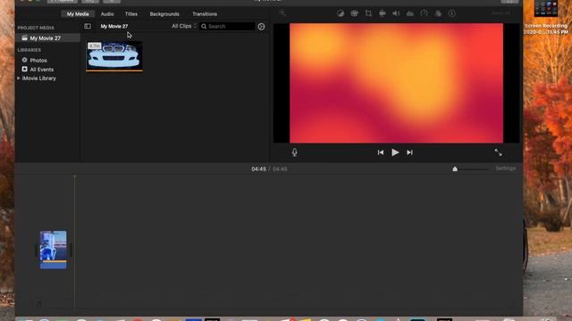
Task: Switch to the My Media tab
Action: [78, 14]
